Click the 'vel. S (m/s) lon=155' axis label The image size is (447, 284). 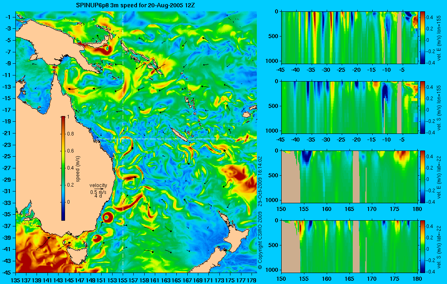(439, 108)
